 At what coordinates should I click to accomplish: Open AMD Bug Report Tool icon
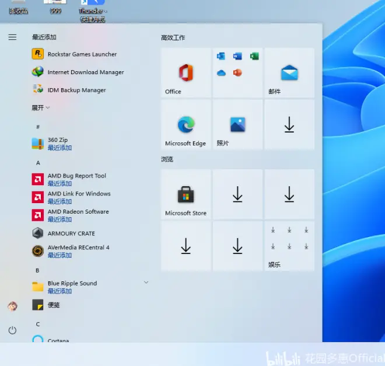(38, 179)
